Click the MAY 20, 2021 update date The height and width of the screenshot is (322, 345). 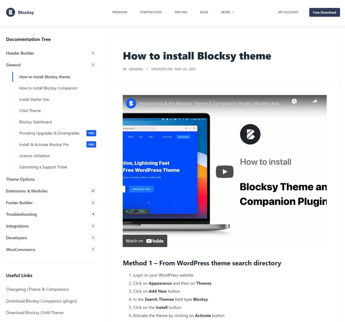tap(185, 69)
